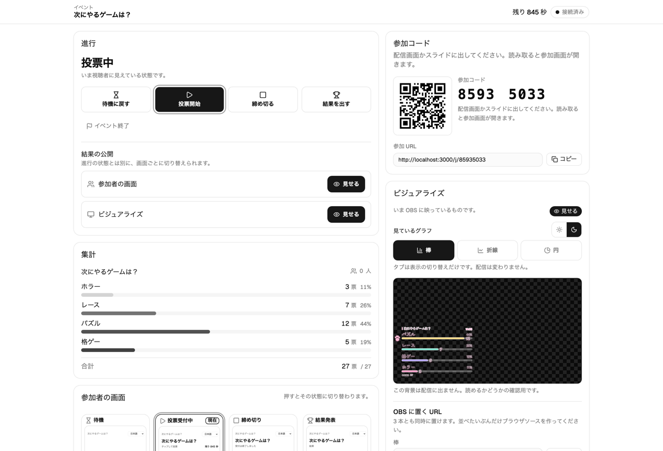The width and height of the screenshot is (663, 451).
Task: Click the 残り 845 秒 countdown text
Action: coord(529,12)
